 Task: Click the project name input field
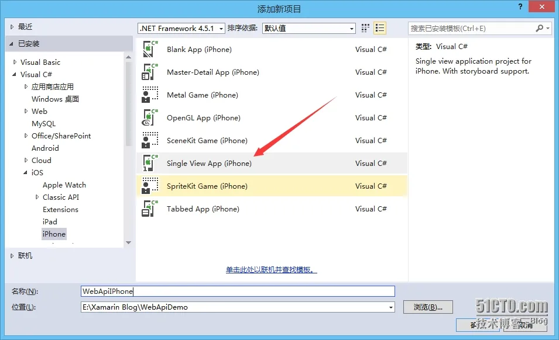coord(238,292)
